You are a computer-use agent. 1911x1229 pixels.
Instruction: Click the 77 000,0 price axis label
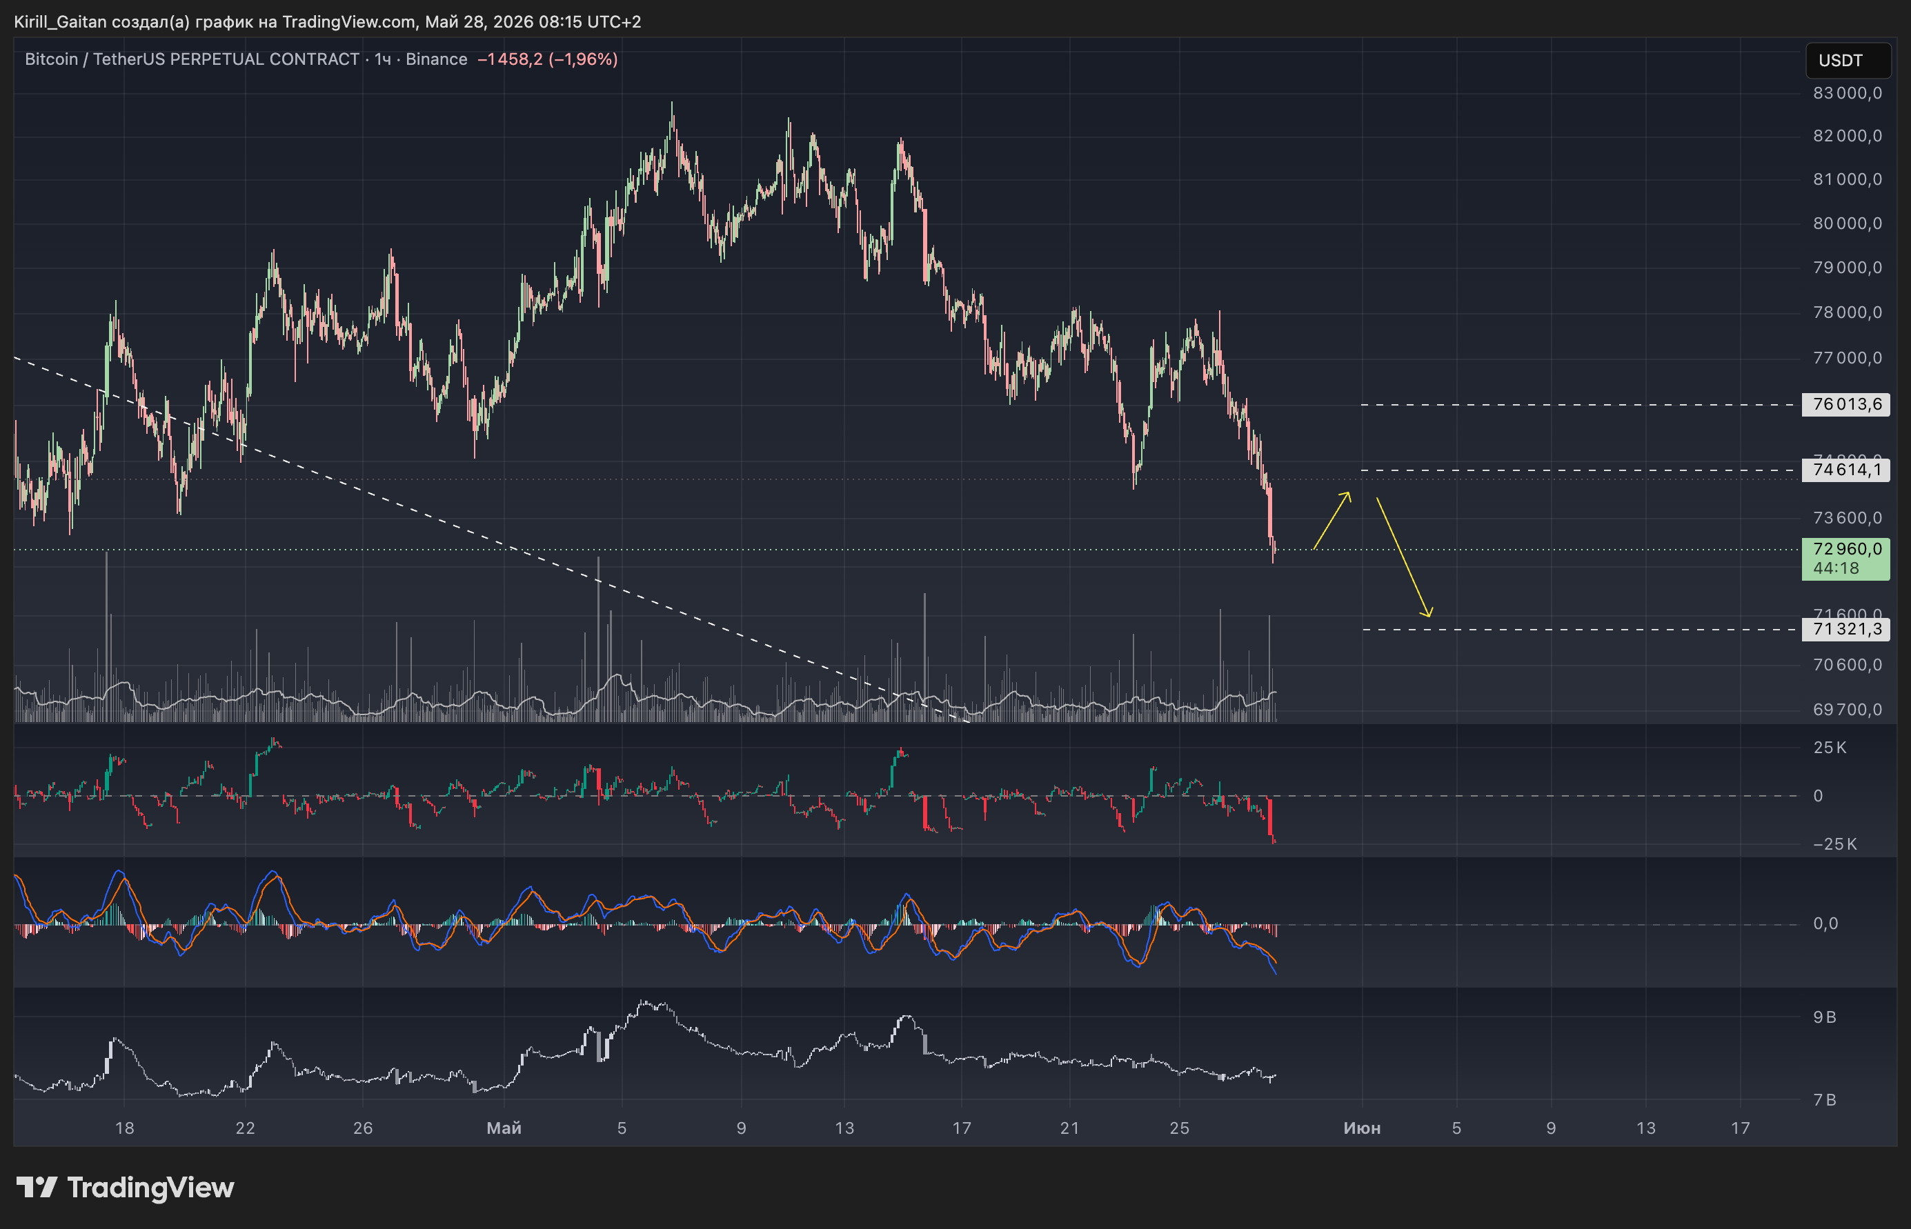pos(1847,357)
